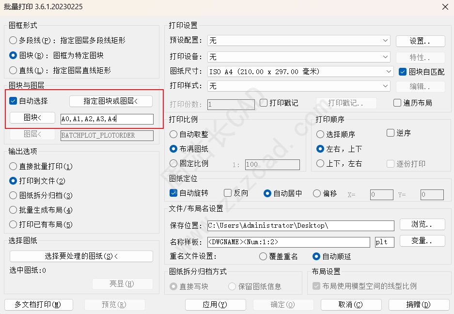This screenshot has height=314, width=454.
Task: Select 选择顺序 print order
Action: click(x=320, y=134)
